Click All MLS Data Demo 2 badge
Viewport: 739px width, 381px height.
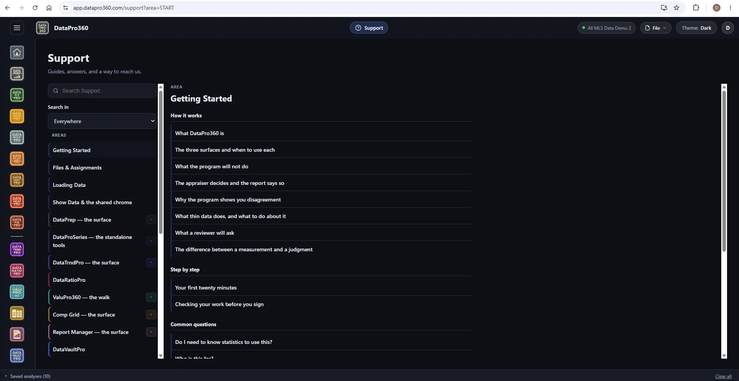(x=606, y=28)
